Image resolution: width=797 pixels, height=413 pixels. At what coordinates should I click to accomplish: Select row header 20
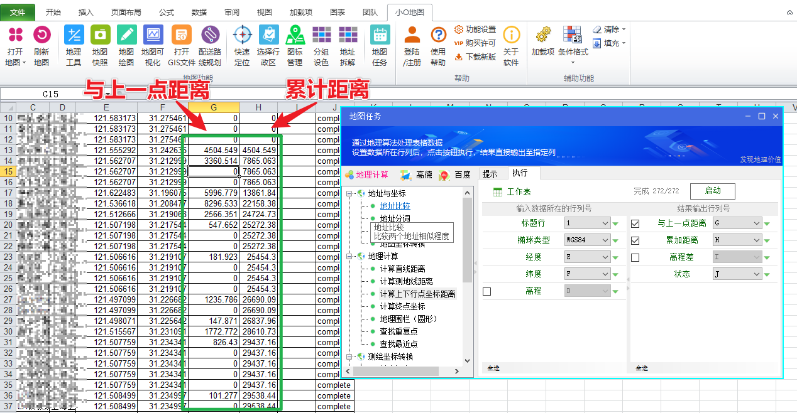click(8, 225)
